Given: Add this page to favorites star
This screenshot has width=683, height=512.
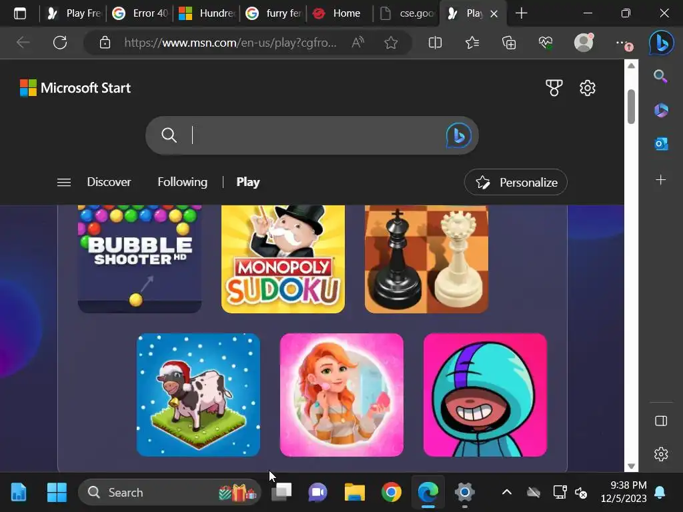Looking at the screenshot, I should 391,43.
